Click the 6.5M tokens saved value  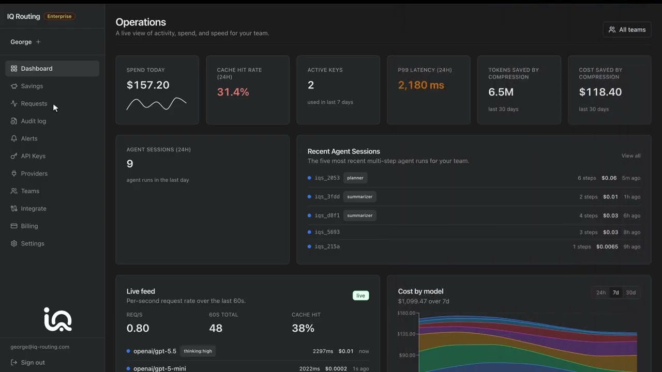[501, 92]
